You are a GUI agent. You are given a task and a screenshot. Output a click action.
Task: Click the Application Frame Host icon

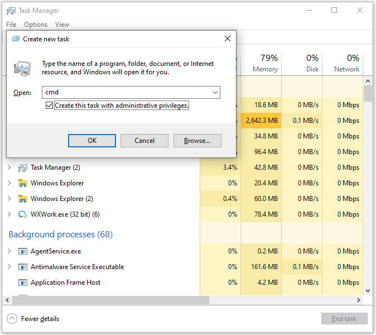(23, 283)
